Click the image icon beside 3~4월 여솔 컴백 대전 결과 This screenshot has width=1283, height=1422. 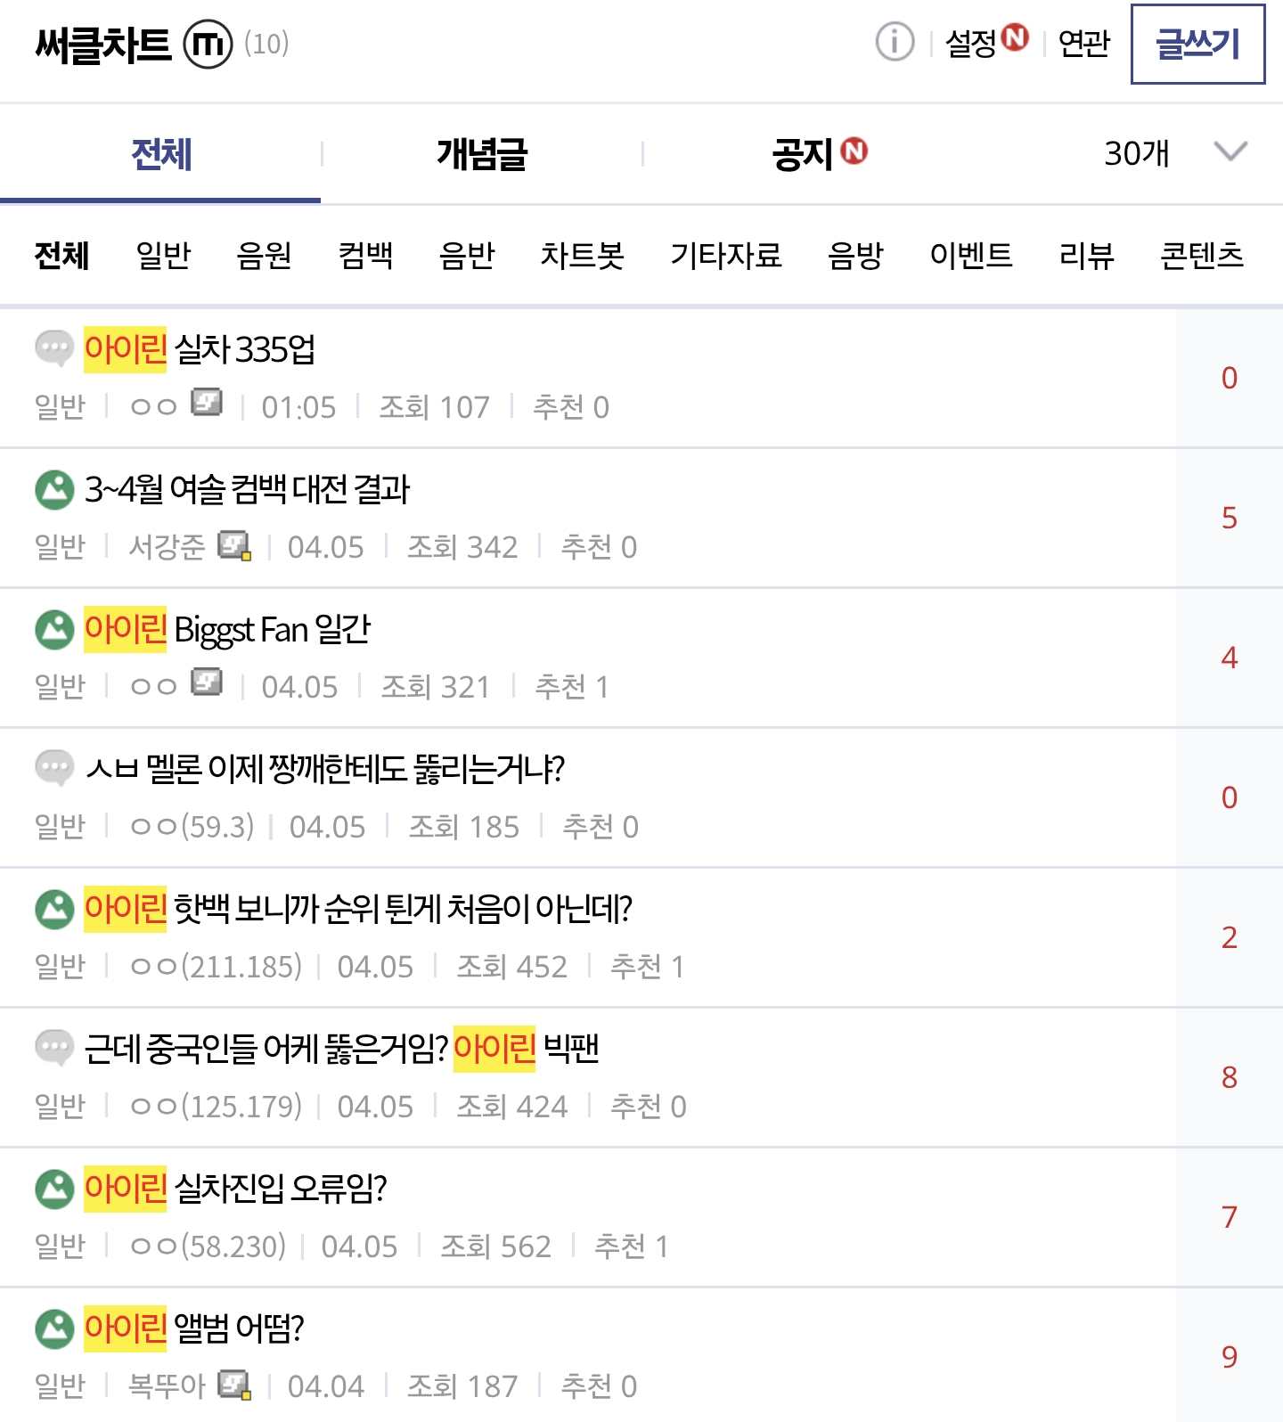pyautogui.click(x=54, y=489)
